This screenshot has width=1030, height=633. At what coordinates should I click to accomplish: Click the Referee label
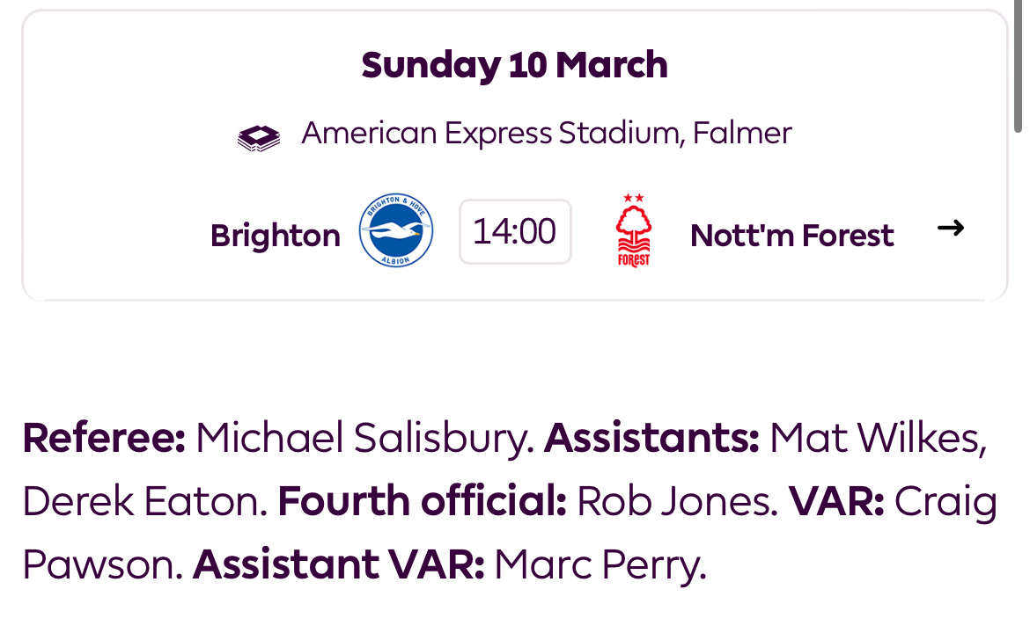pos(105,438)
